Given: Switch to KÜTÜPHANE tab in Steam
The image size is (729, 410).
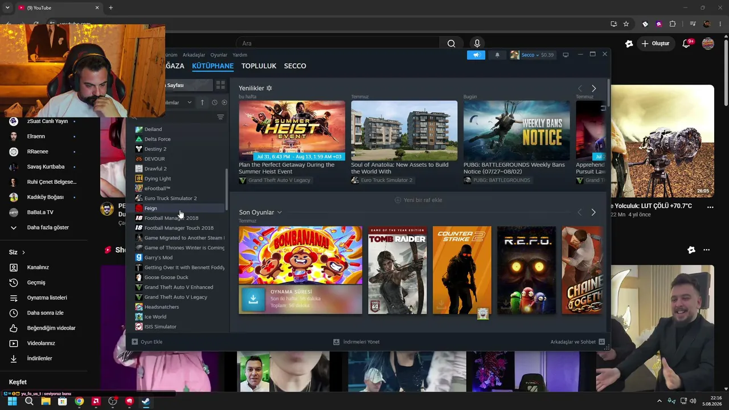Looking at the screenshot, I should 212,66.
